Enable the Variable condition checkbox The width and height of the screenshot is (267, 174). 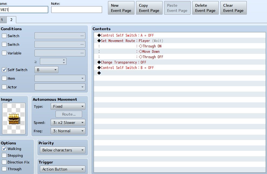[4, 53]
